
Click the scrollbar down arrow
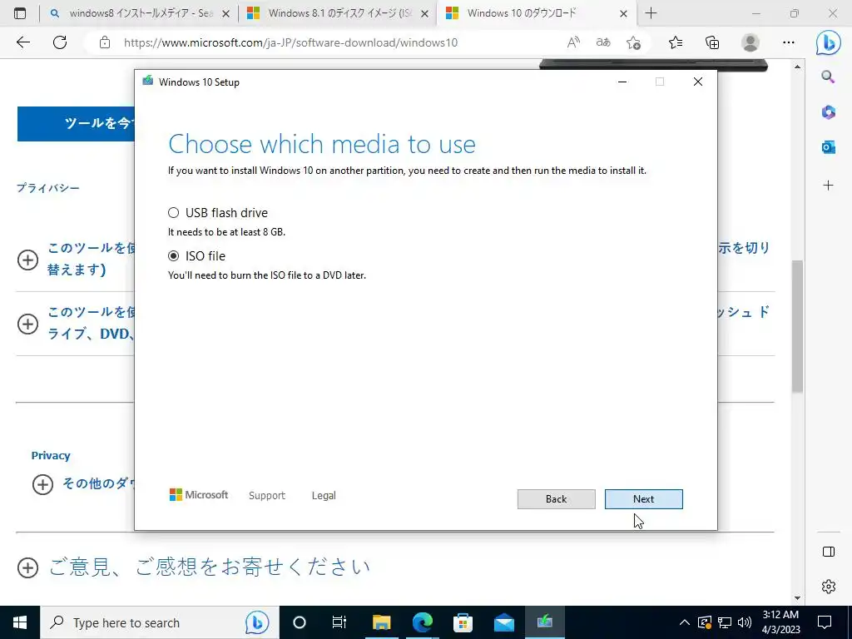click(x=797, y=598)
